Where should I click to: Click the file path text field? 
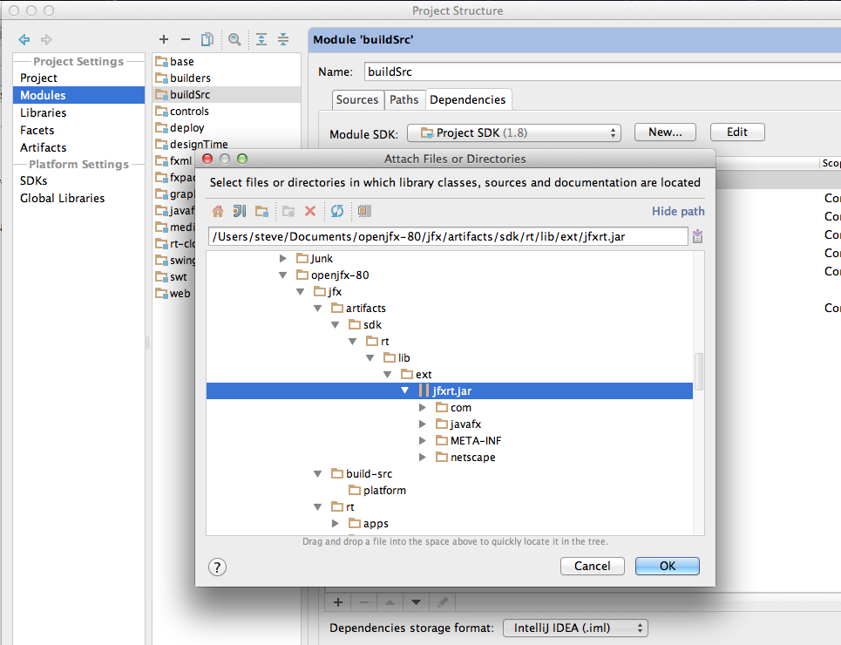[448, 237]
